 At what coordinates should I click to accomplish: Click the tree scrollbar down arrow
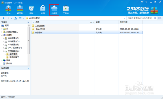(x=29, y=64)
